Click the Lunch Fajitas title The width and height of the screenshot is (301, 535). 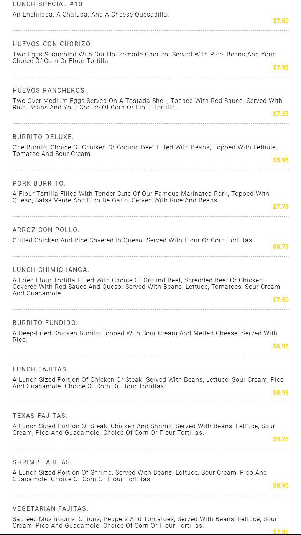click(41, 369)
